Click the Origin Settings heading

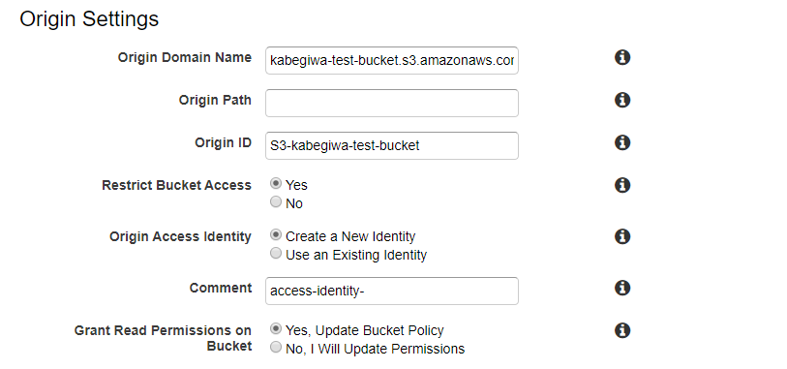(89, 19)
